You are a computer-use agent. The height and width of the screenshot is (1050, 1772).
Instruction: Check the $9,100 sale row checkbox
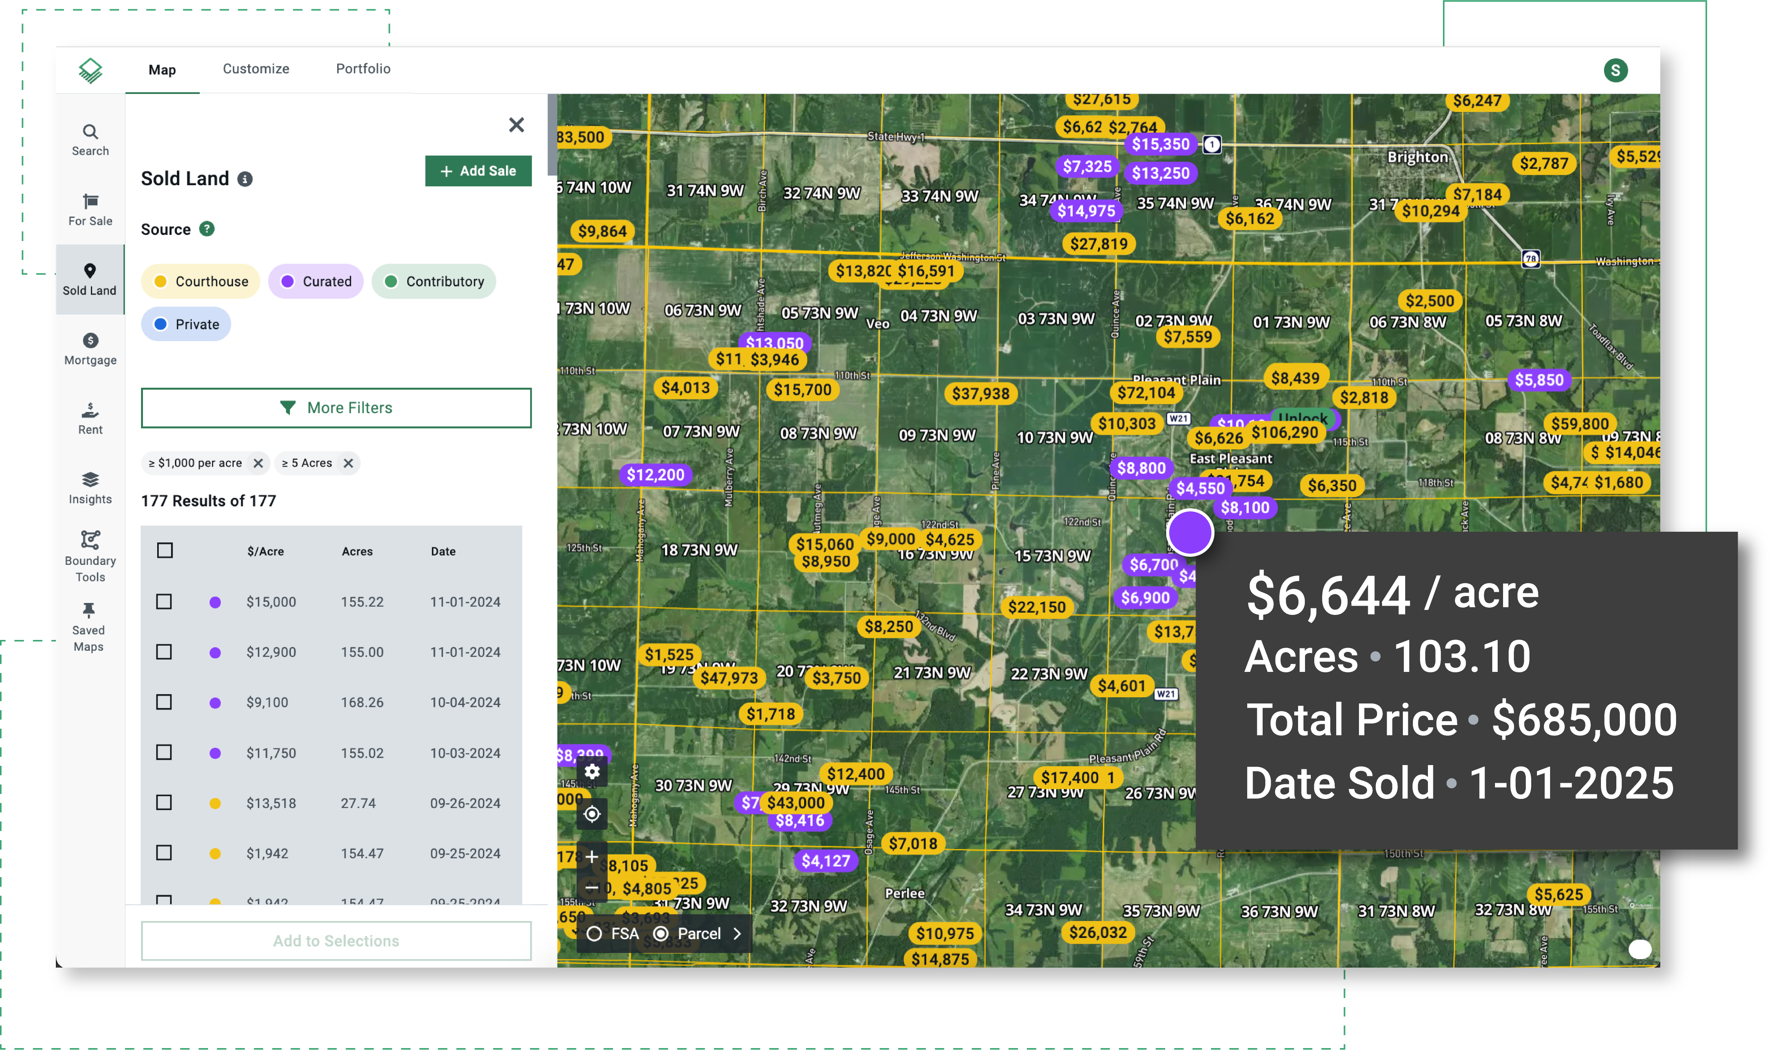[x=164, y=702]
